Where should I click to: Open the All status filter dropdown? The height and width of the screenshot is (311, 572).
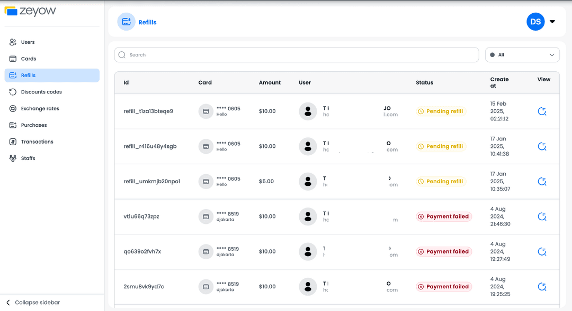(522, 55)
